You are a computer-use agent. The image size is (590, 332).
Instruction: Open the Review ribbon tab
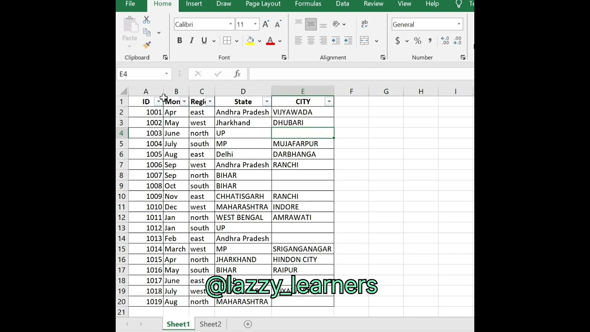pyautogui.click(x=373, y=4)
